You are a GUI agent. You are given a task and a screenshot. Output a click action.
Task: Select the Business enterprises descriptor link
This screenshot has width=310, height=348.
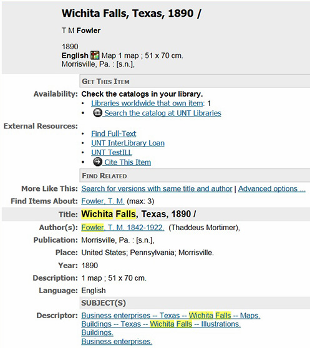click(x=117, y=341)
